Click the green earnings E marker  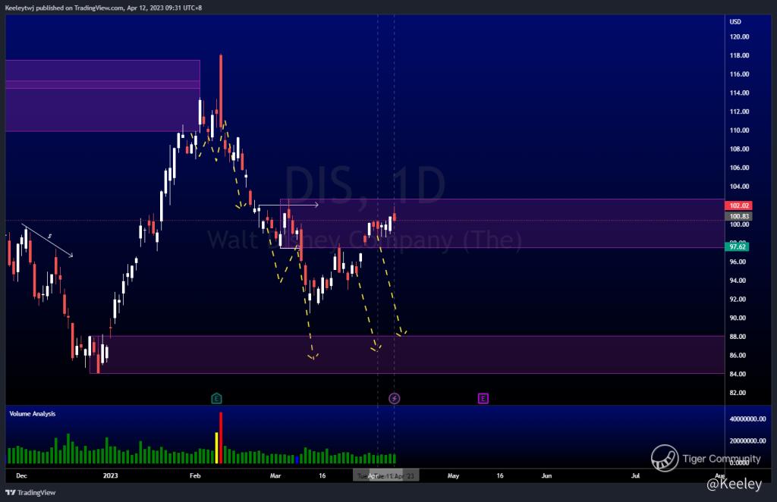coord(216,398)
